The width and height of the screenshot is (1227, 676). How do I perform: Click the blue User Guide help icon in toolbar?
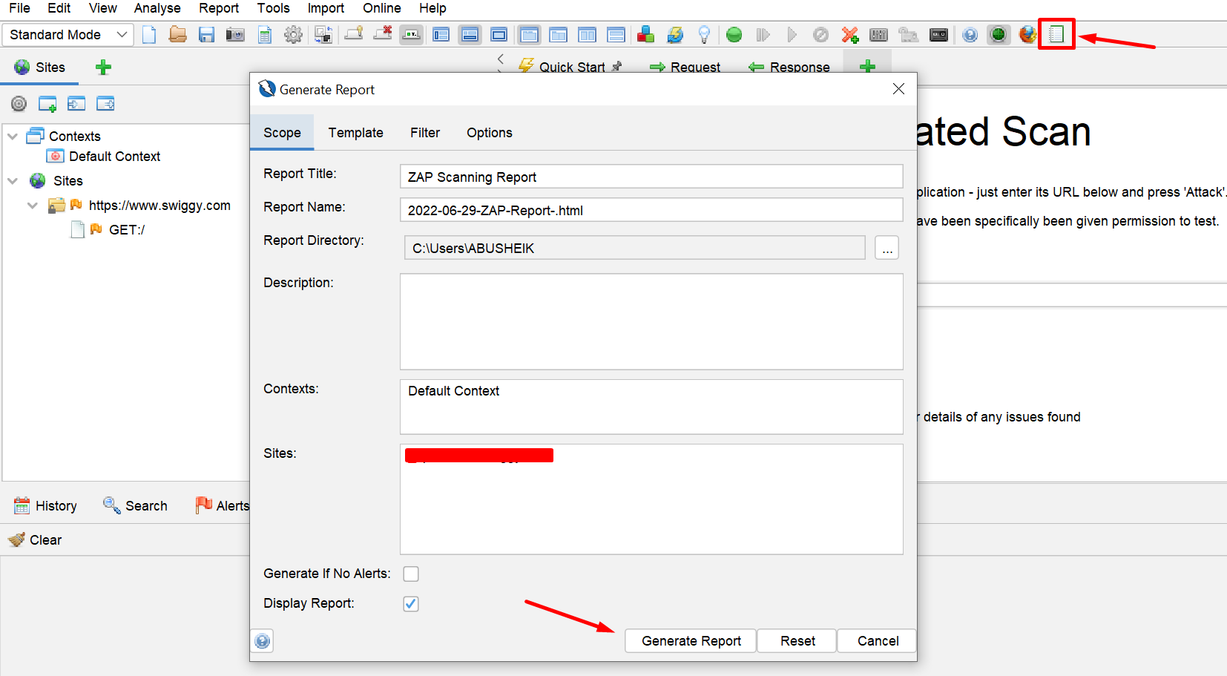tap(970, 35)
